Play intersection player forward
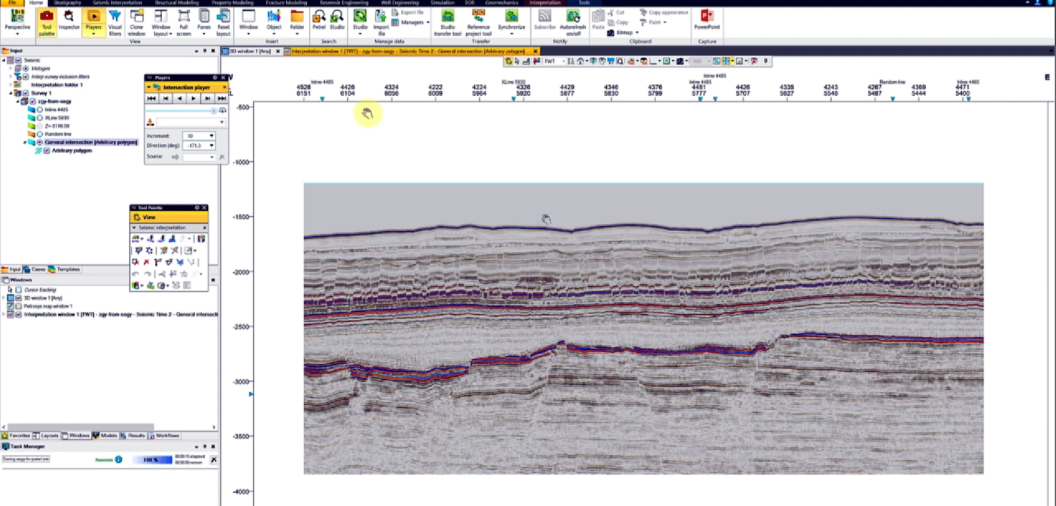 coord(193,99)
